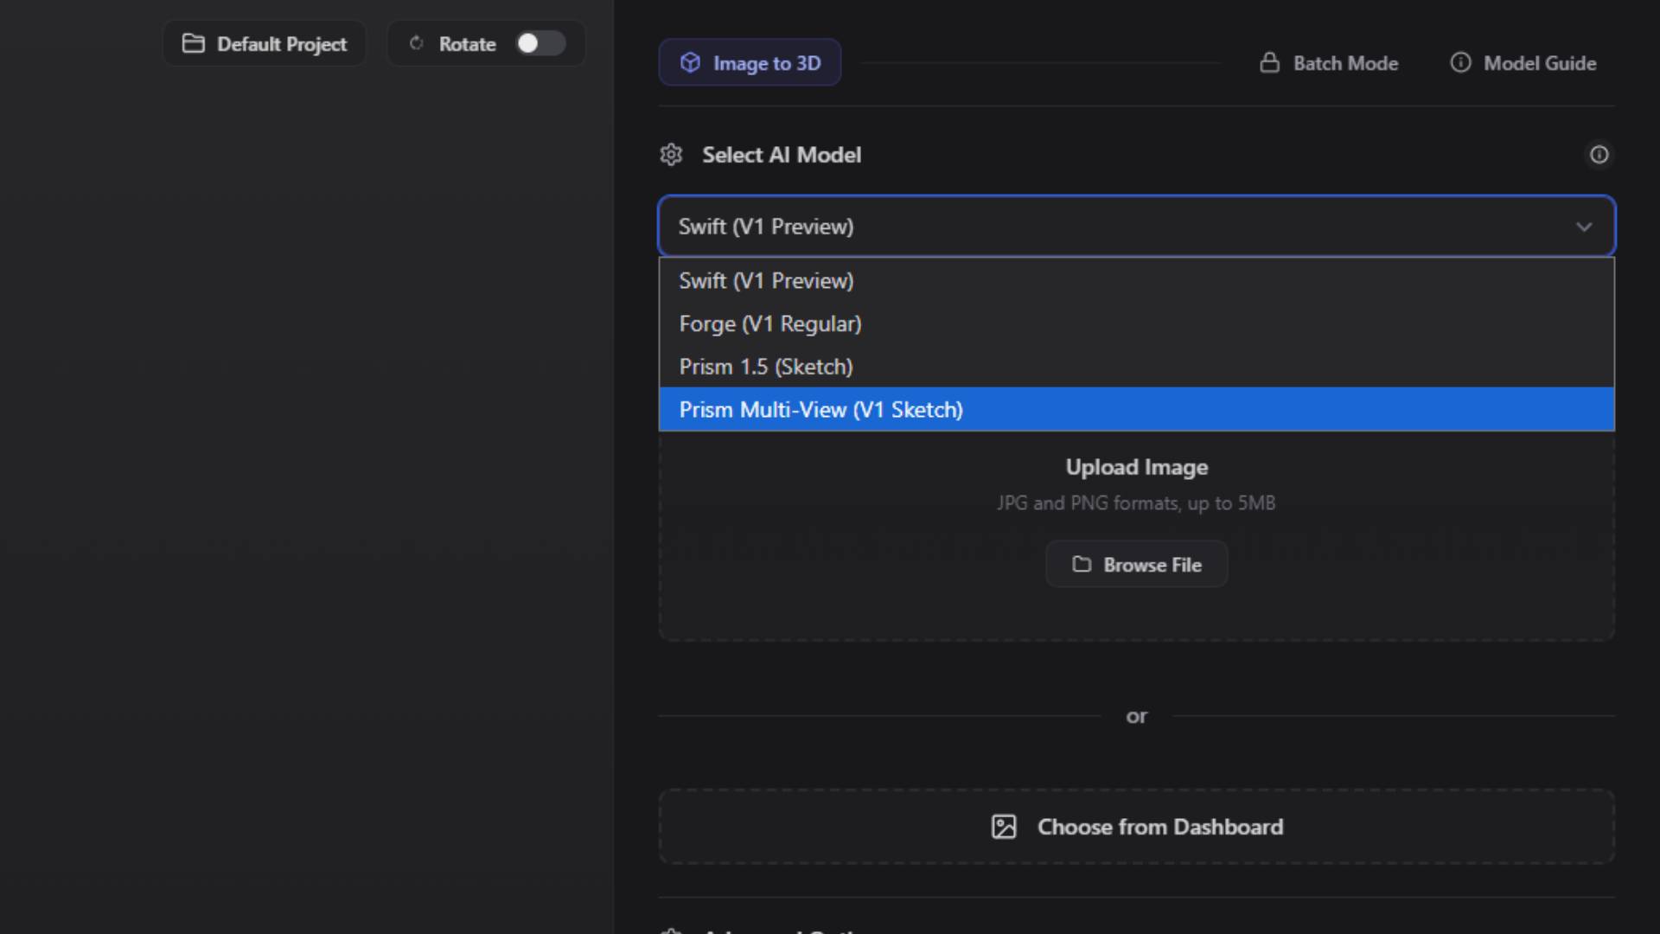Click the Batch Mode lock icon
The width and height of the screenshot is (1660, 934).
[x=1269, y=62]
